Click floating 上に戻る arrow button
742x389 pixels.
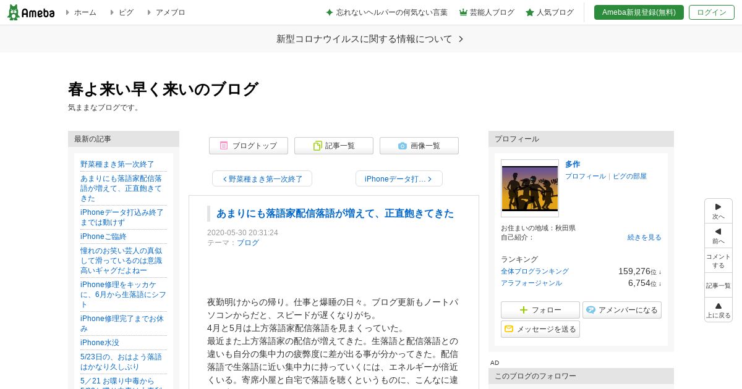(719, 310)
